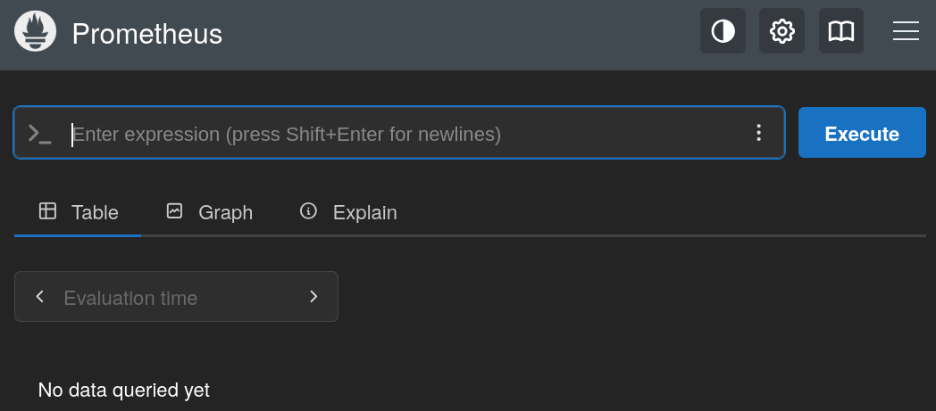Image resolution: width=936 pixels, height=411 pixels.
Task: Click the terminal prompt icon in query box
Action: 39,134
